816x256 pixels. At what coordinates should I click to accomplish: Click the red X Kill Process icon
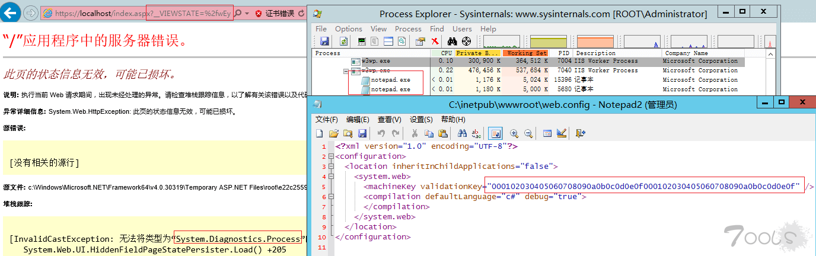pyautogui.click(x=435, y=41)
